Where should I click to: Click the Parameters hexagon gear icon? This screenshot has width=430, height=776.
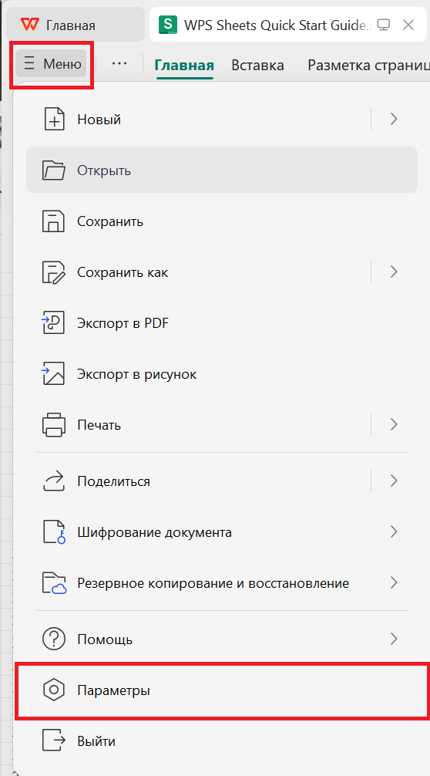[54, 690]
